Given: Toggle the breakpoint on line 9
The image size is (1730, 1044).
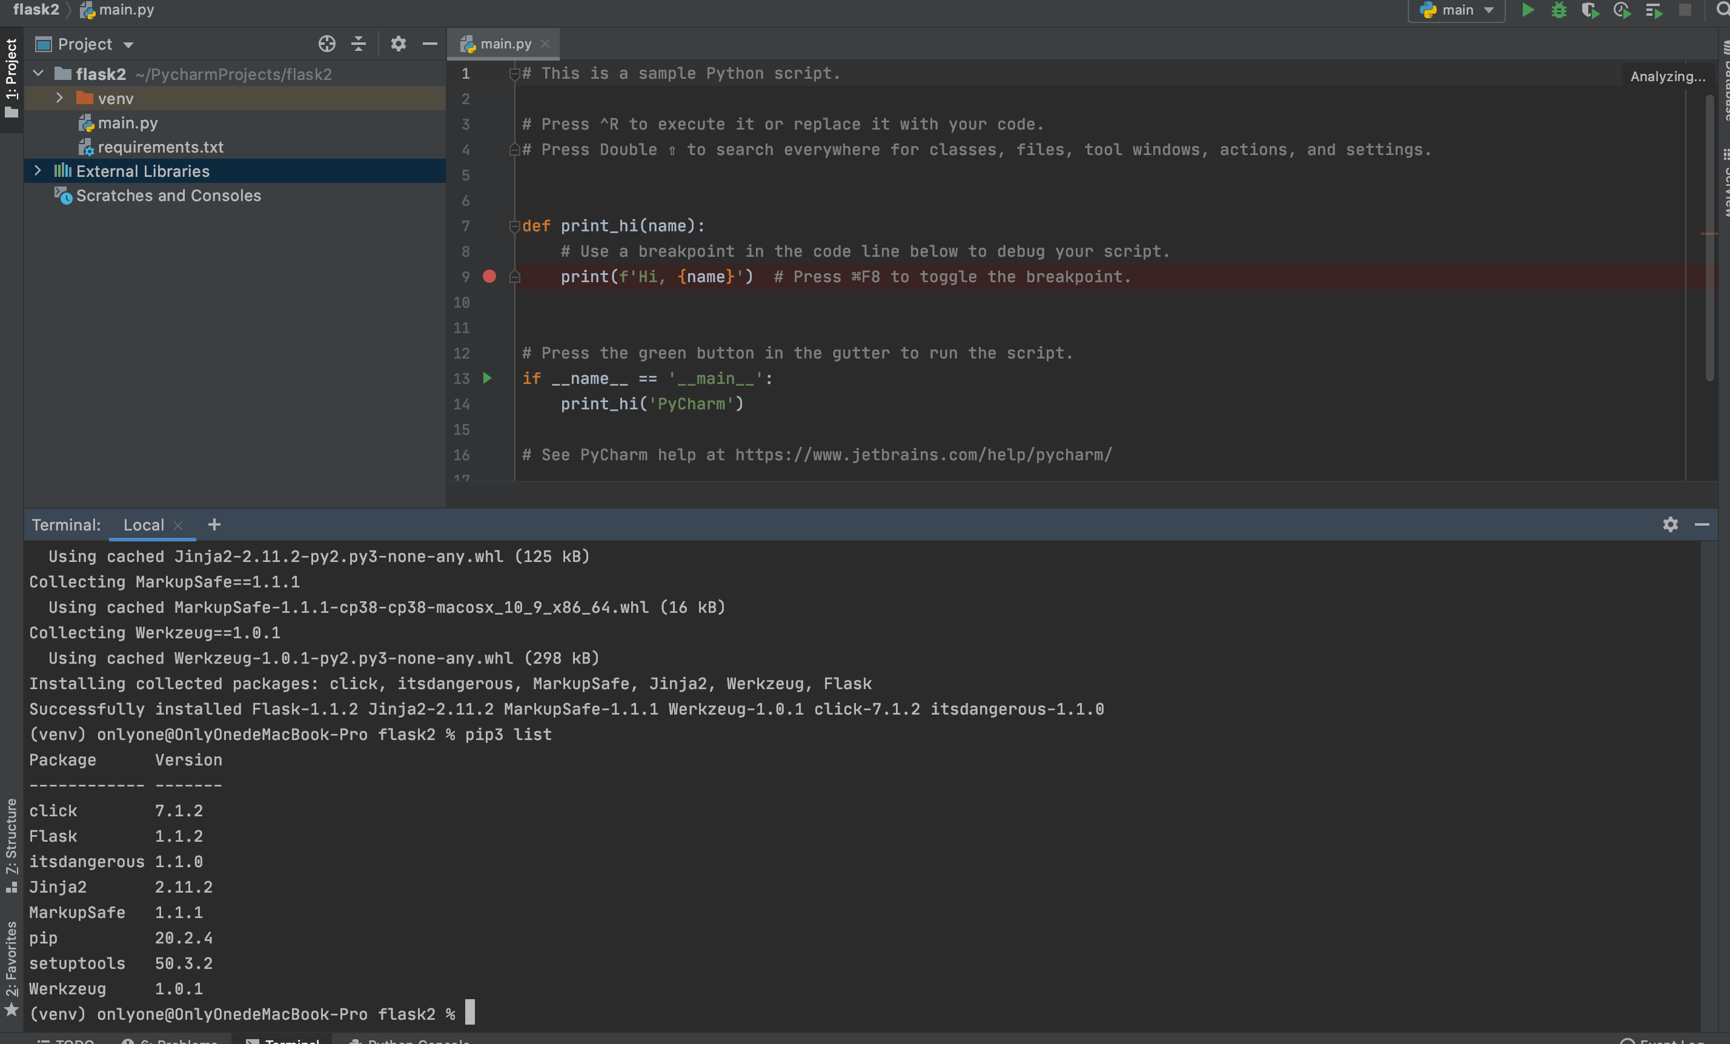Looking at the screenshot, I should click(489, 277).
